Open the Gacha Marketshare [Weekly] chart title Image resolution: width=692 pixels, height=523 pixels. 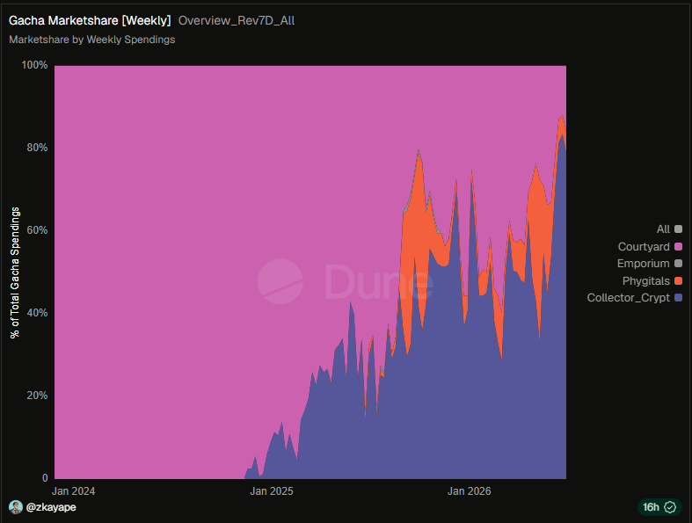[x=90, y=21]
